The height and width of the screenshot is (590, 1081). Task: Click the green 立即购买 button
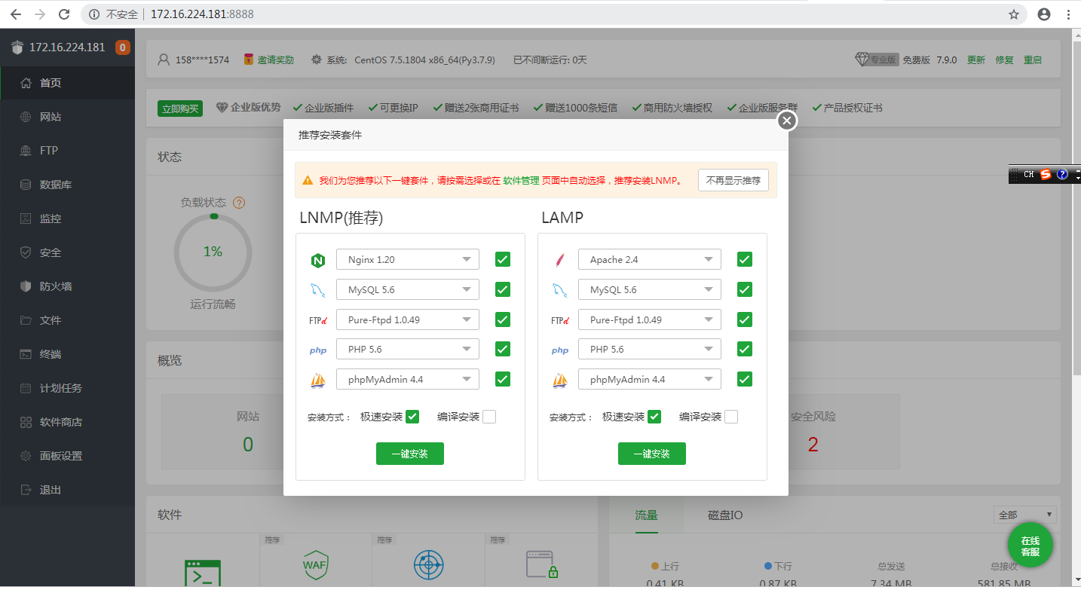click(180, 109)
